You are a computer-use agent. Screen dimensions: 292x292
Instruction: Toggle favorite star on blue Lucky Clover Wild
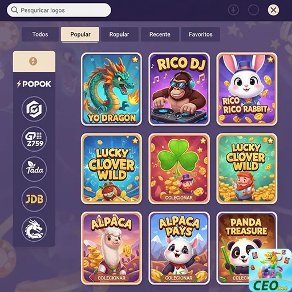click(x=135, y=141)
